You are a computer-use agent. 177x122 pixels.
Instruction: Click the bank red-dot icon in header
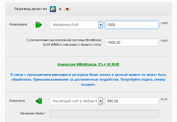(67, 9)
